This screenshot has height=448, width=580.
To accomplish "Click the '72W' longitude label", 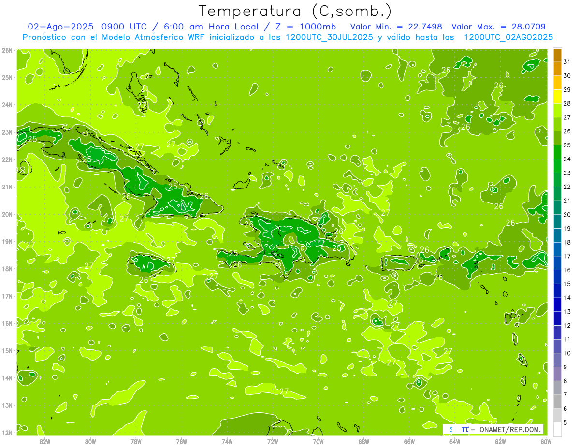I will click(273, 441).
